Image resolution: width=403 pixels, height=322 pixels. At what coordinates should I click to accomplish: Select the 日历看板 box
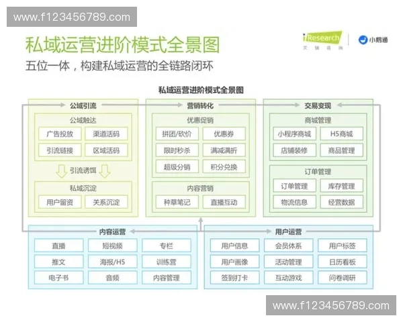pyautogui.click(x=343, y=262)
